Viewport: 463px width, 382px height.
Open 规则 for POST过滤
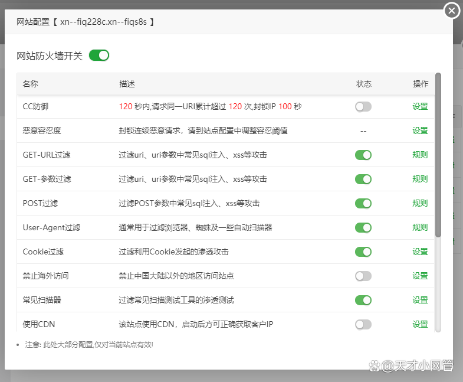pyautogui.click(x=420, y=204)
